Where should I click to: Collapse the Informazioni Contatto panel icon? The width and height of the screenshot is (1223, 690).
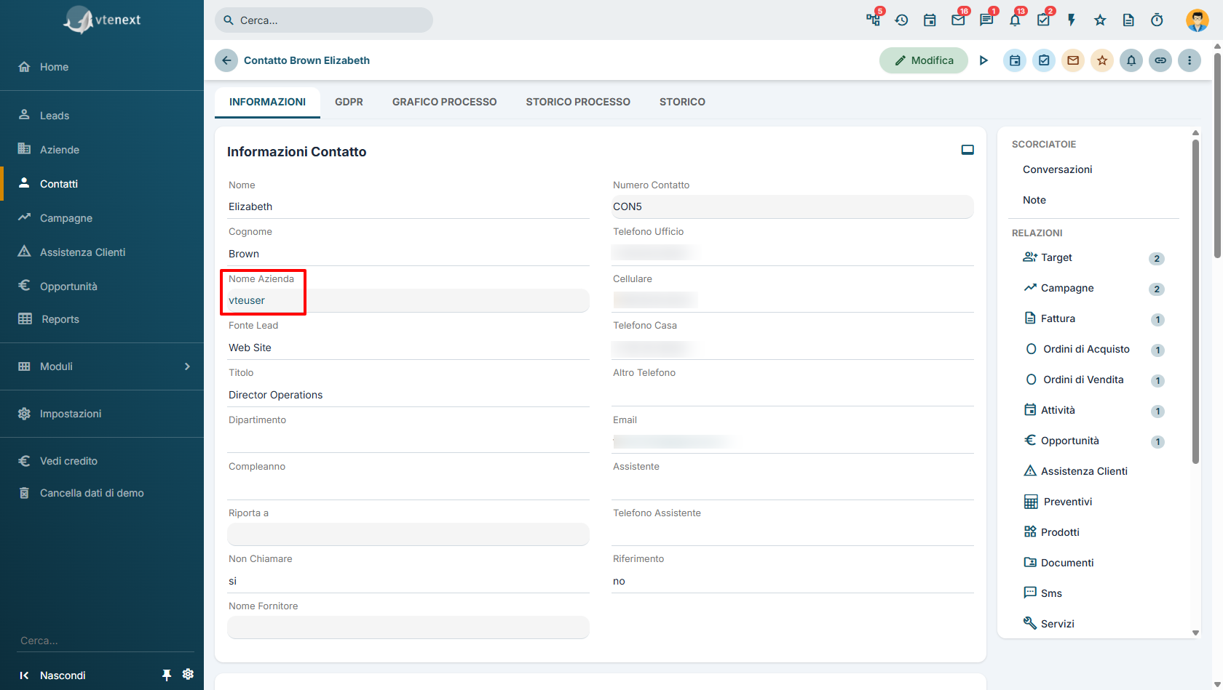tap(967, 150)
